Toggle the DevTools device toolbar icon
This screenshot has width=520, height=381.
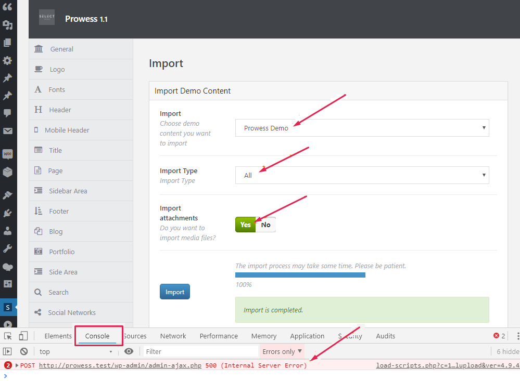(x=23, y=336)
